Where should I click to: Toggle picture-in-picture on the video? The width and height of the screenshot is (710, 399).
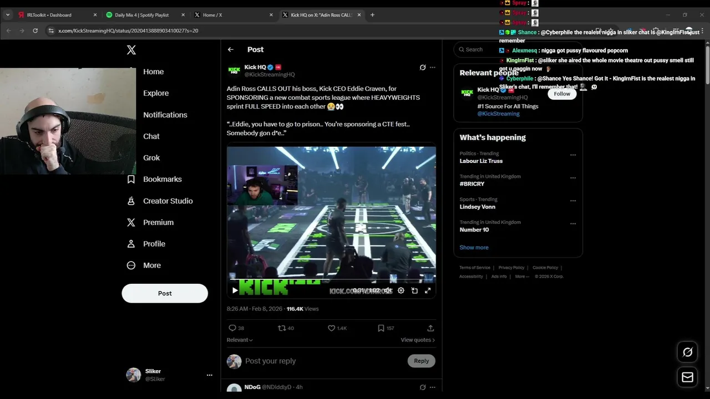pyautogui.click(x=414, y=290)
